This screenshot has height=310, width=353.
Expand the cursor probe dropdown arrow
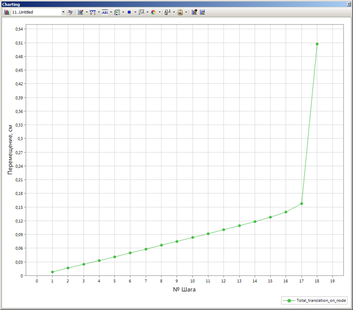click(x=174, y=12)
